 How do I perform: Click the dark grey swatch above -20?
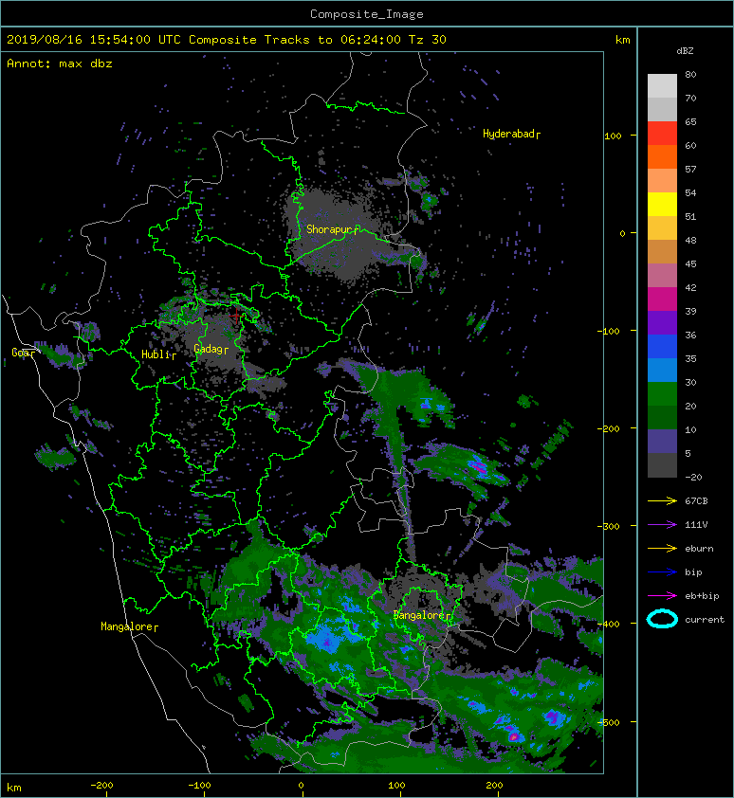tap(662, 464)
